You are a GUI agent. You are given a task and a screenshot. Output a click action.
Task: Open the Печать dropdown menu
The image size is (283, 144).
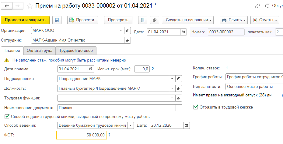[x=234, y=20]
